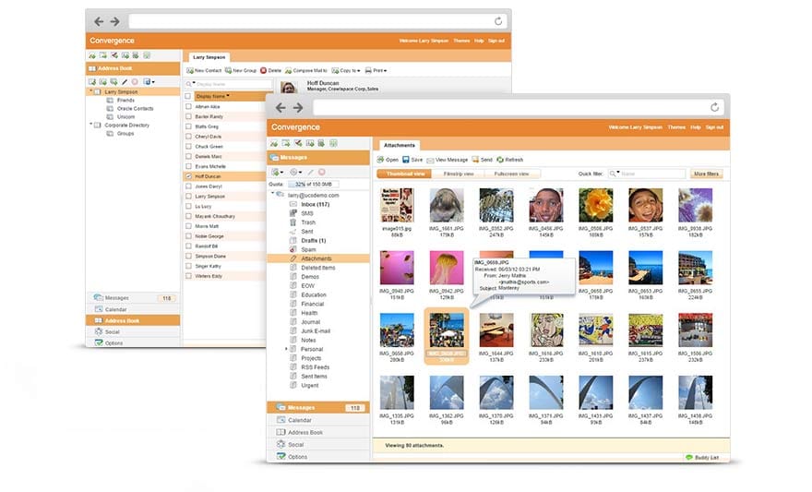Select the Attachments tab
Viewport: 812px width, 492px height.
400,146
